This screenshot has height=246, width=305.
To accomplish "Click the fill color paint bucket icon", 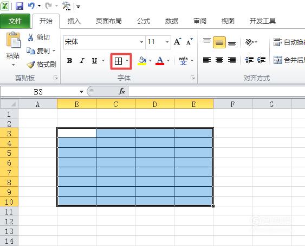I will tap(142, 61).
